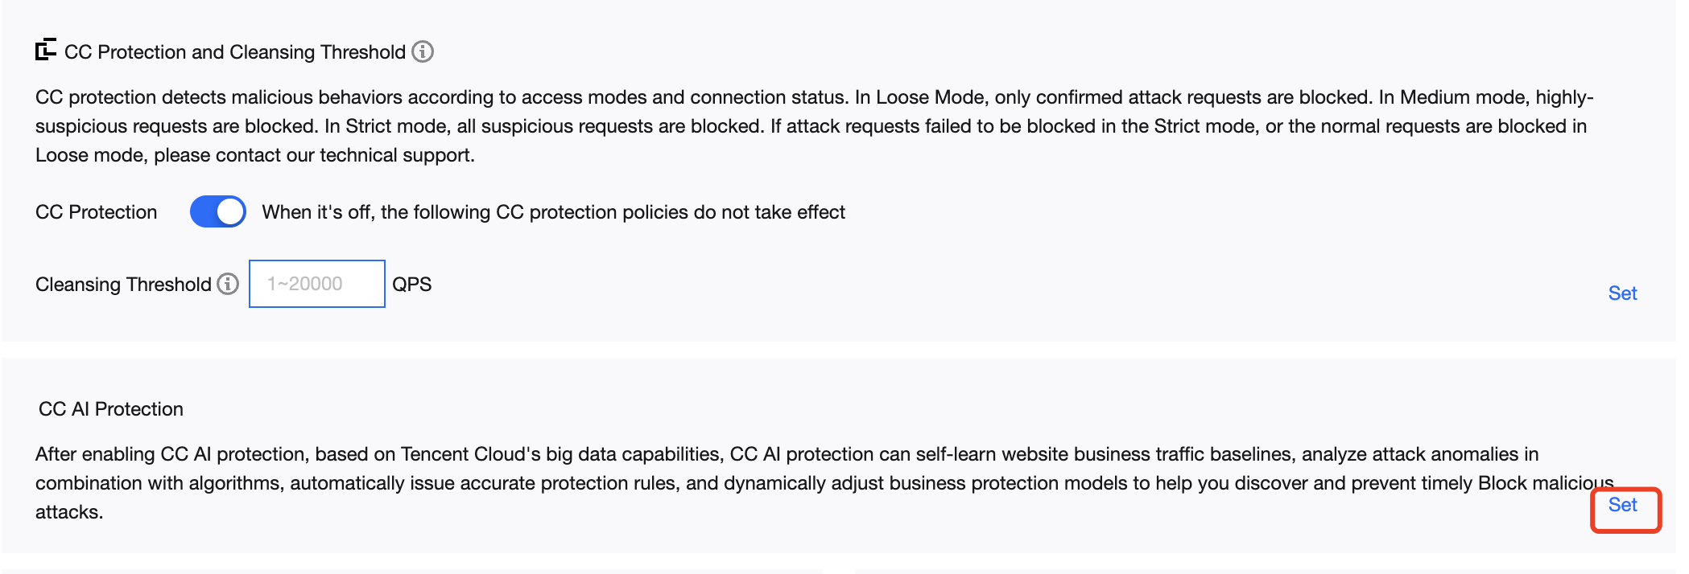The height and width of the screenshot is (574, 1689).
Task: Disable the CC Protection toggle switch
Action: coord(217,212)
